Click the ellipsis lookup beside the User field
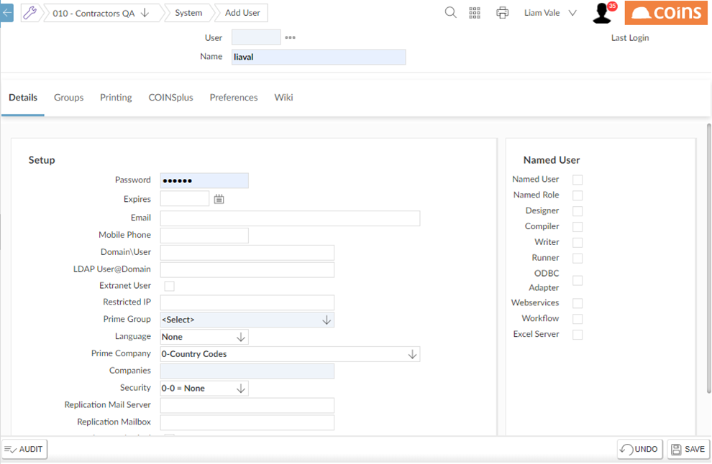 (290, 37)
